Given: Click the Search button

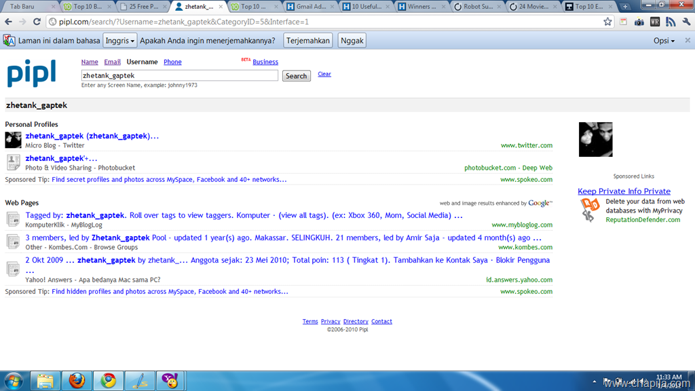Looking at the screenshot, I should 296,76.
